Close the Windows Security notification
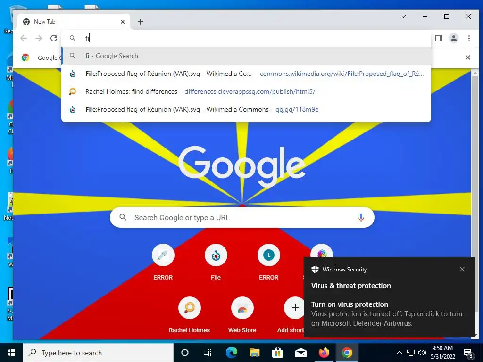This screenshot has width=483, height=362. (462, 269)
